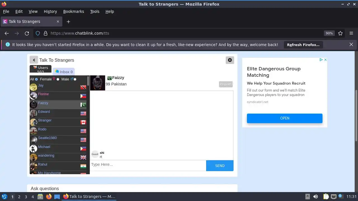
Task: Open the Bookmarks menu
Action: (x=74, y=11)
